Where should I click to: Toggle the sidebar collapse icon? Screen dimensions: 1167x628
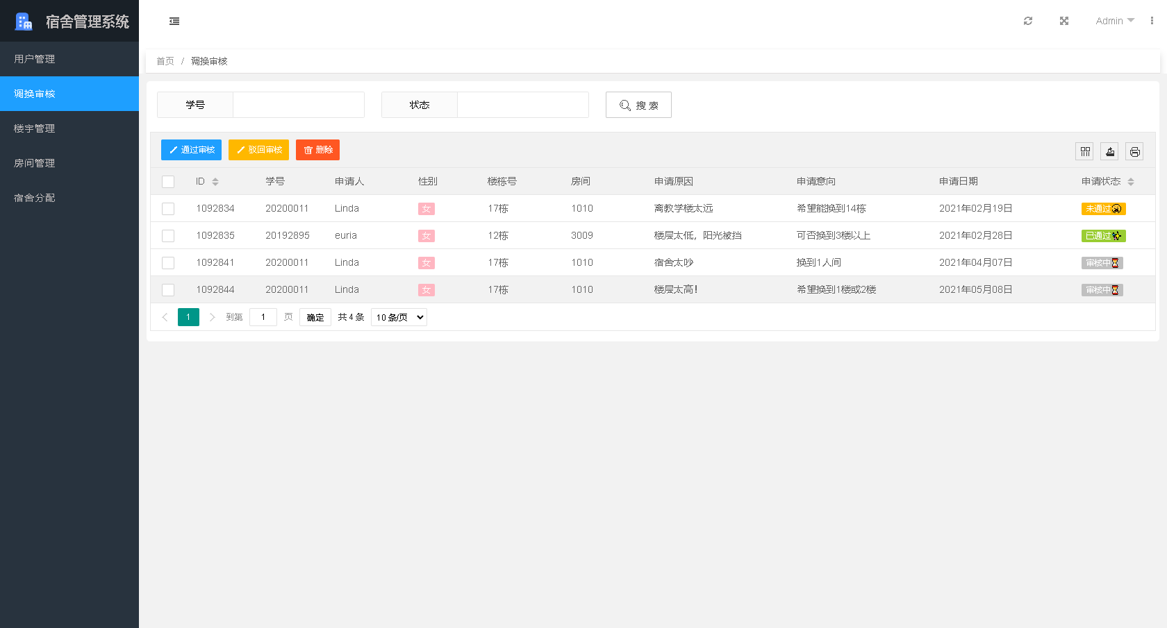tap(174, 21)
